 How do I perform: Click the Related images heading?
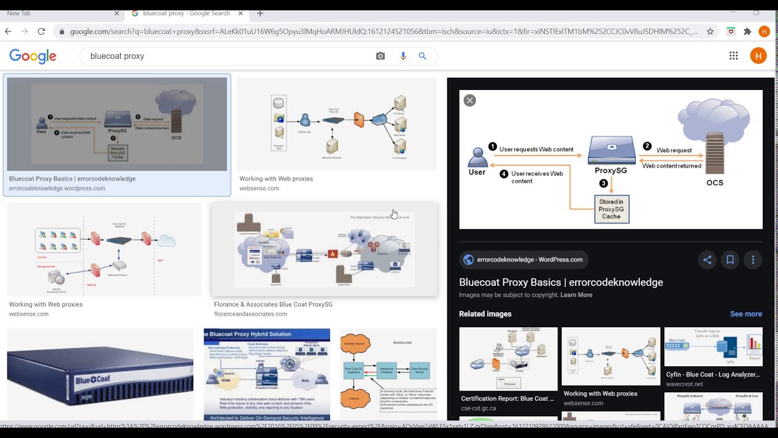[485, 314]
